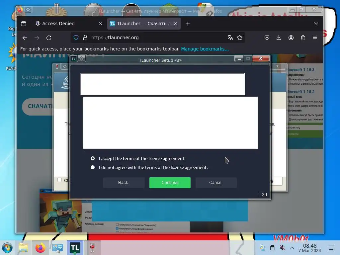The image size is (340, 255).
Task: Expand the system tray hidden icons arrow
Action: tap(292, 248)
